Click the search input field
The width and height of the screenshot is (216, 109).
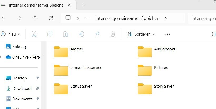coord(203,18)
